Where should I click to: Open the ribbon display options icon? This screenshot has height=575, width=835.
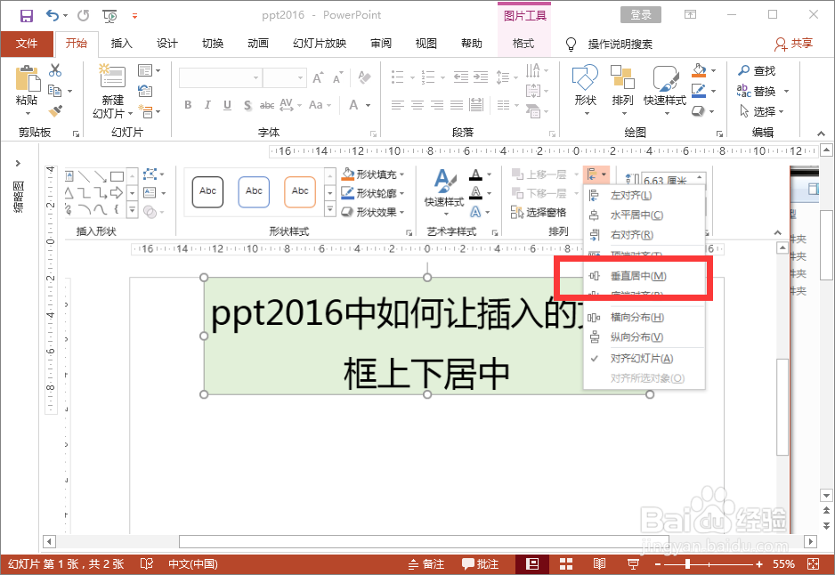point(690,15)
